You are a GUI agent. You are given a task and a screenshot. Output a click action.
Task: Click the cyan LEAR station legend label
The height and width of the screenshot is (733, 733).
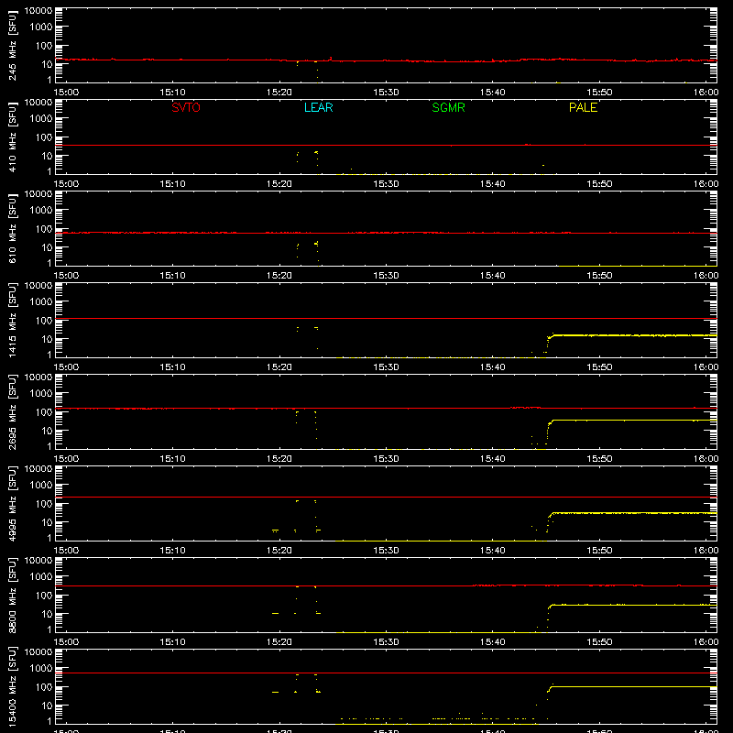tap(318, 107)
